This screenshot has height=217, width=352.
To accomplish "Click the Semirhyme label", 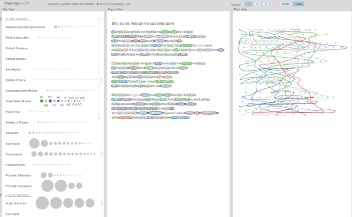I will pyautogui.click(x=13, y=69).
